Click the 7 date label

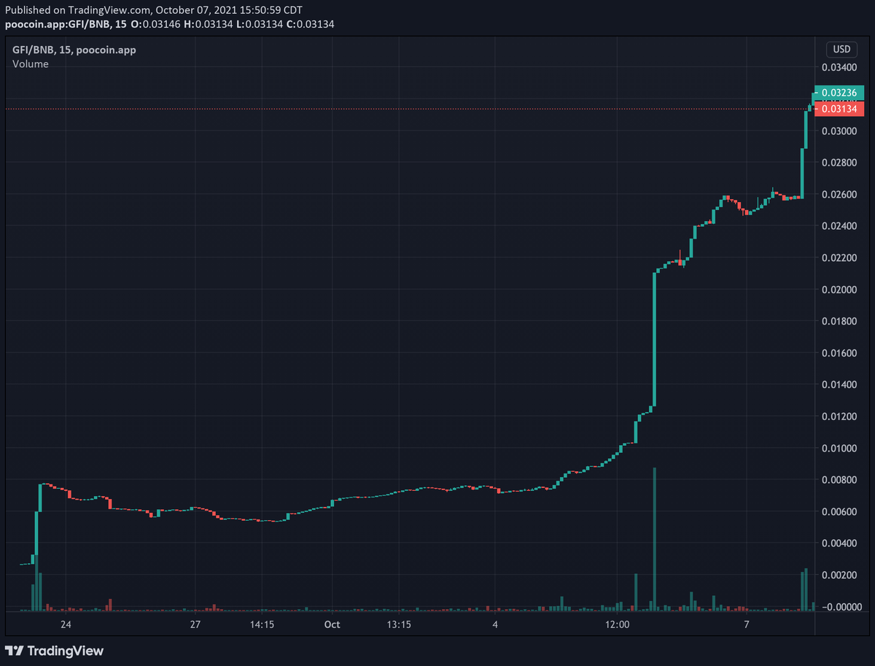point(747,624)
